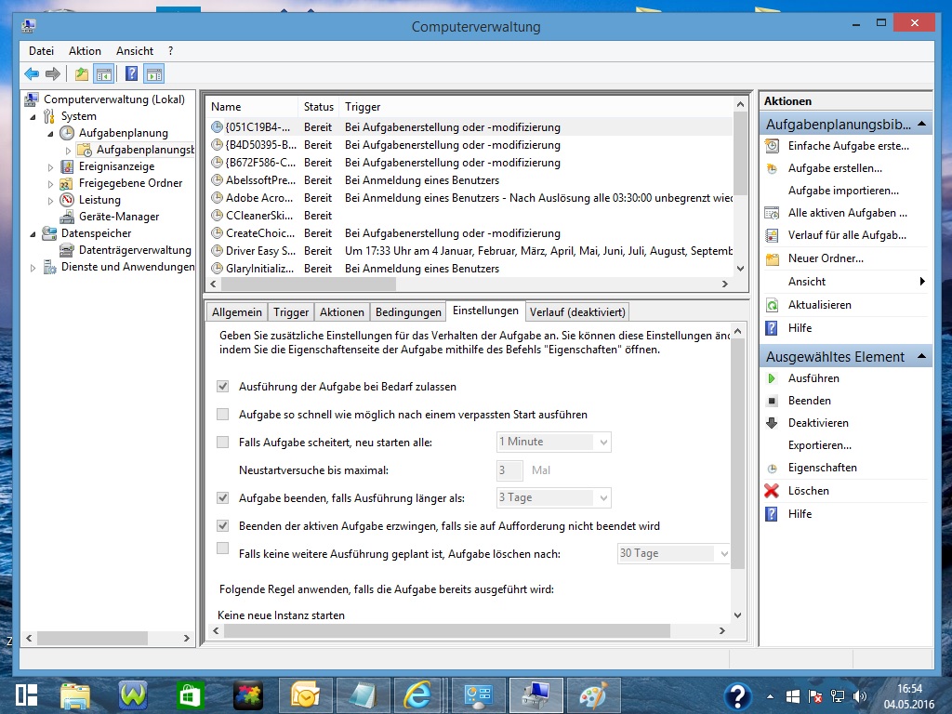Click the red Löschen X icon
This screenshot has width=952, height=714.
pos(772,491)
